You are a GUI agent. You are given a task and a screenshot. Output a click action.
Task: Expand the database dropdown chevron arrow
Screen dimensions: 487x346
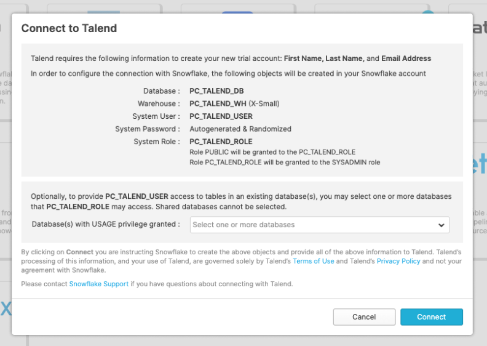pyautogui.click(x=441, y=225)
